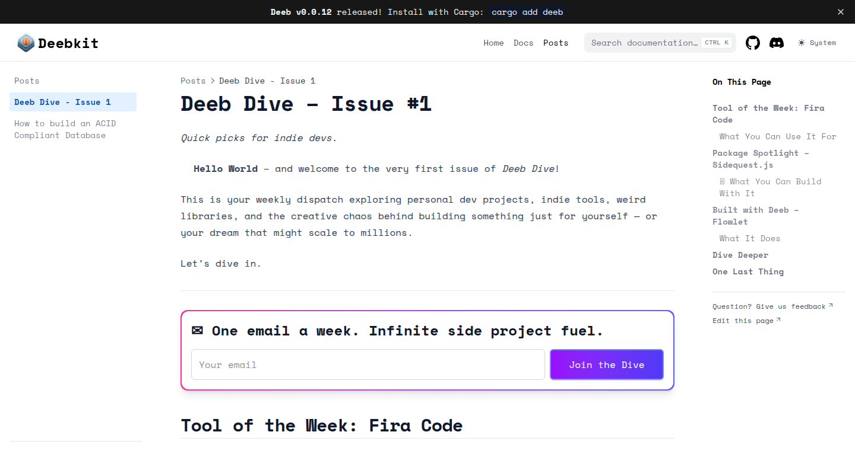Screen dimensions: 855x451
Task: Click the external arrow icon beside Give us feedback
Action: click(x=831, y=306)
